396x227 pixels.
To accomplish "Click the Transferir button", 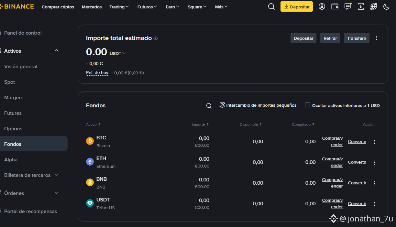I will 357,38.
